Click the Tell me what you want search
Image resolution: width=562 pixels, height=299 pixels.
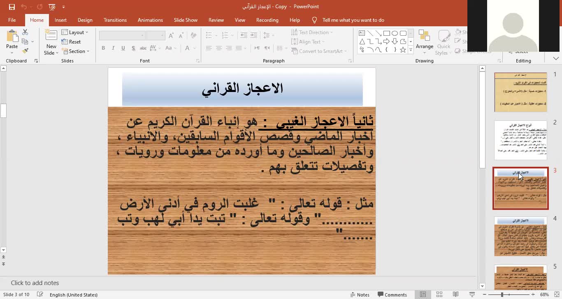[x=353, y=20]
